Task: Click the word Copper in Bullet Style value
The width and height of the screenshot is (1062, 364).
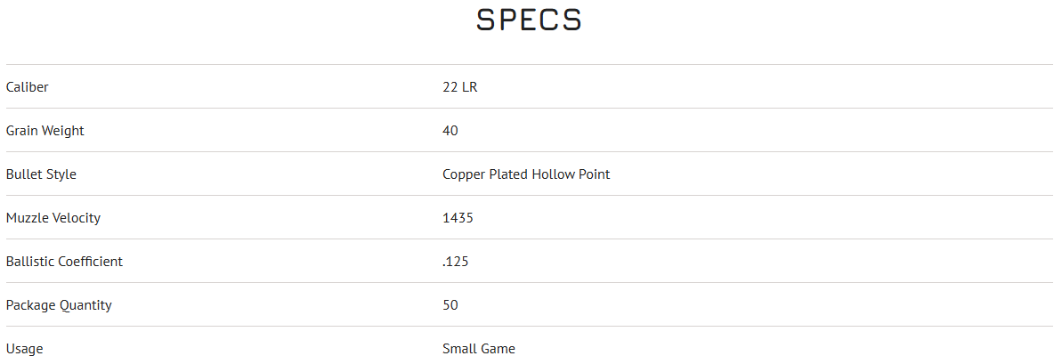Action: click(x=464, y=174)
